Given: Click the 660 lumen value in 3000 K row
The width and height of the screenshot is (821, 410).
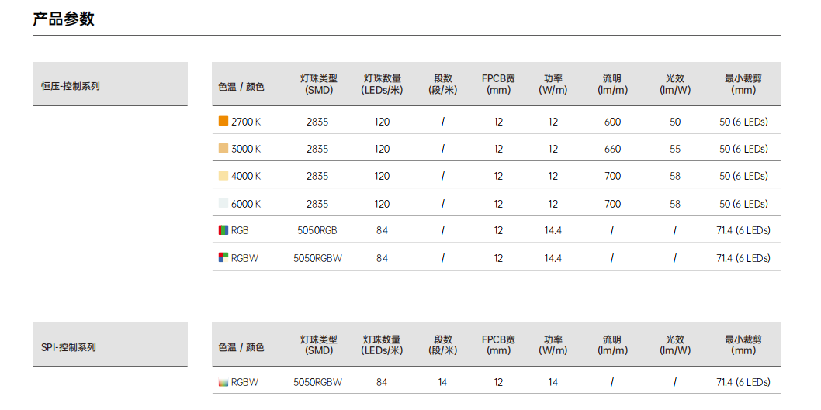Looking at the screenshot, I should coord(612,149).
